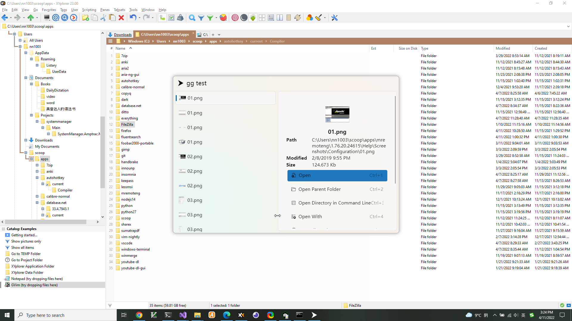Open the Scripting menu
This screenshot has width=572, height=321.
(x=89, y=10)
